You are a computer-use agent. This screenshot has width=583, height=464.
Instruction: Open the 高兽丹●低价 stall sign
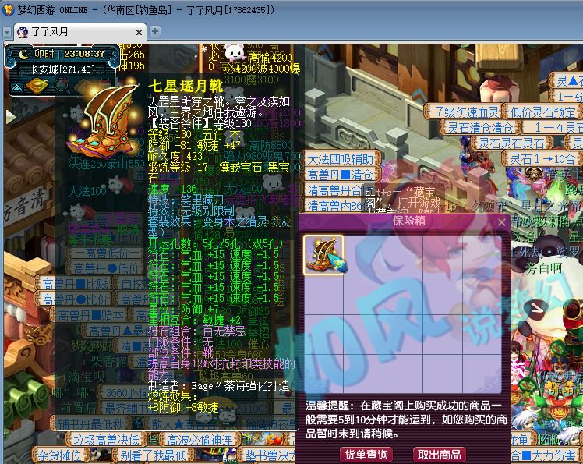tap(105, 268)
